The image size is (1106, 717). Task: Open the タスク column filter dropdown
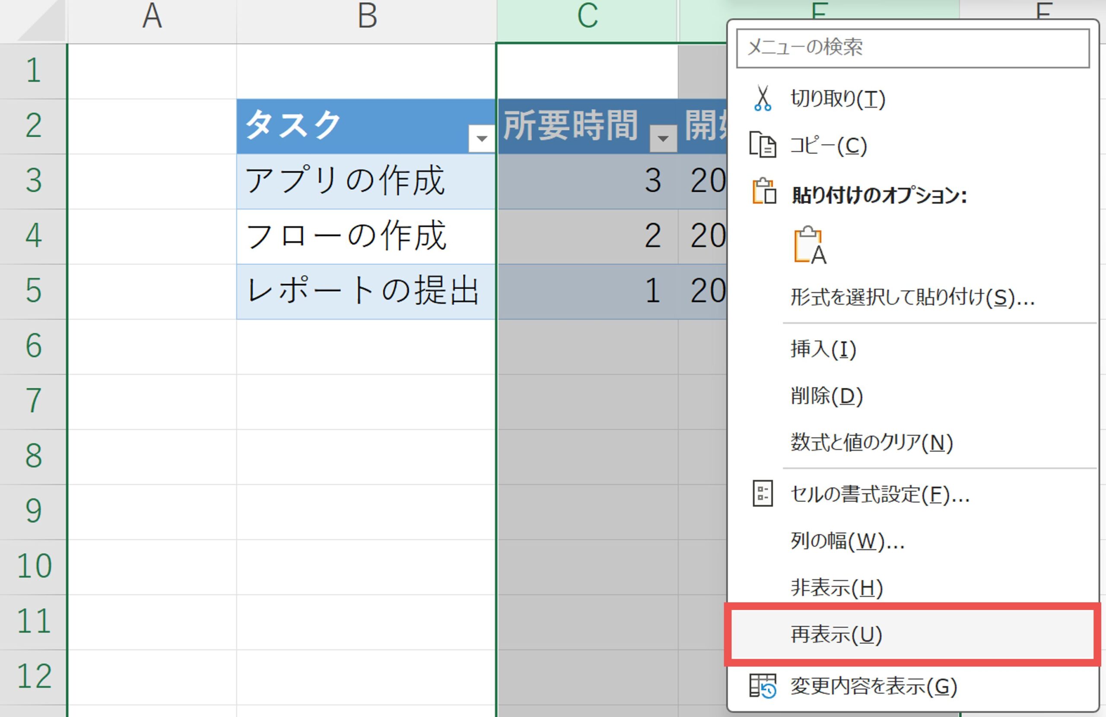click(481, 138)
